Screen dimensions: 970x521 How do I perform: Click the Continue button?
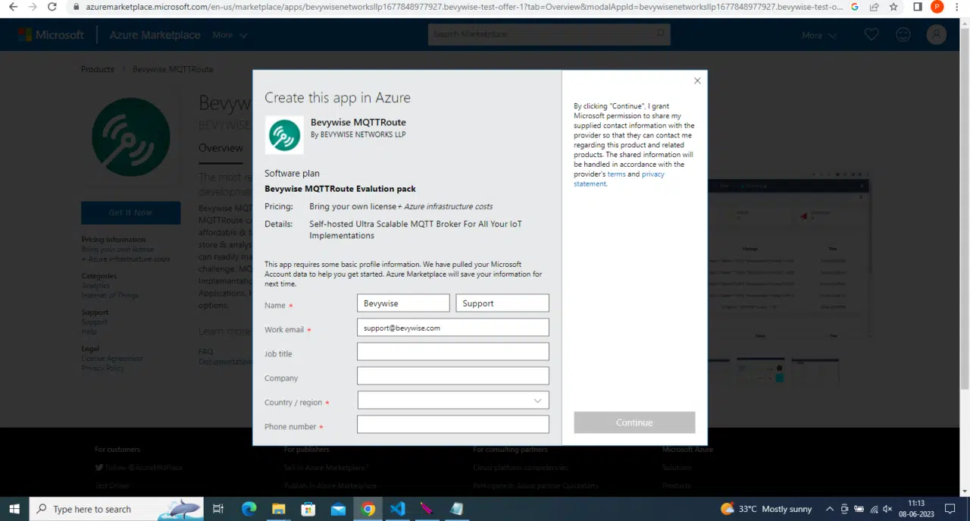634,422
